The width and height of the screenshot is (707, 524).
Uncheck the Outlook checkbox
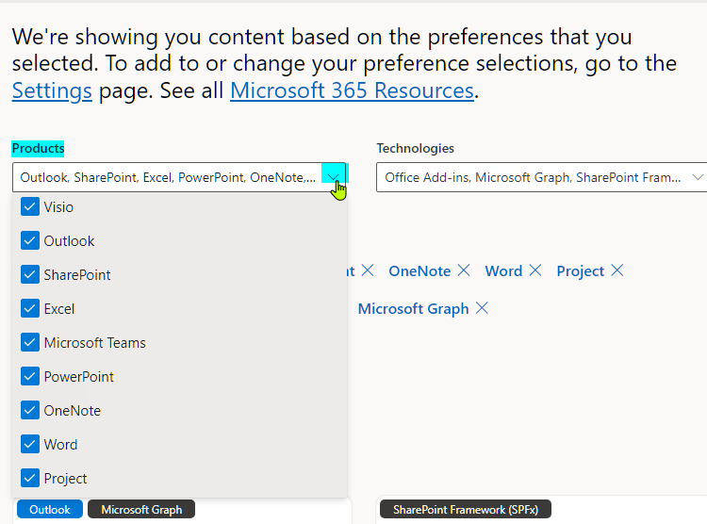coord(30,241)
